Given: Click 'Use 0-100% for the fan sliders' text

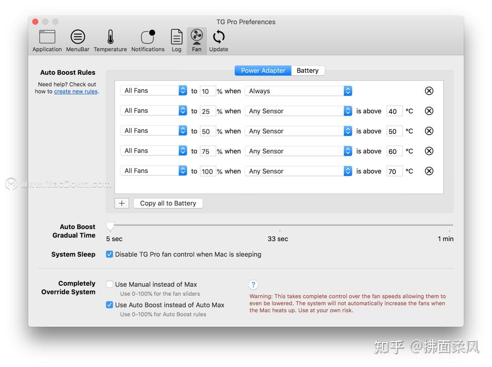Looking at the screenshot, I should click(160, 294).
